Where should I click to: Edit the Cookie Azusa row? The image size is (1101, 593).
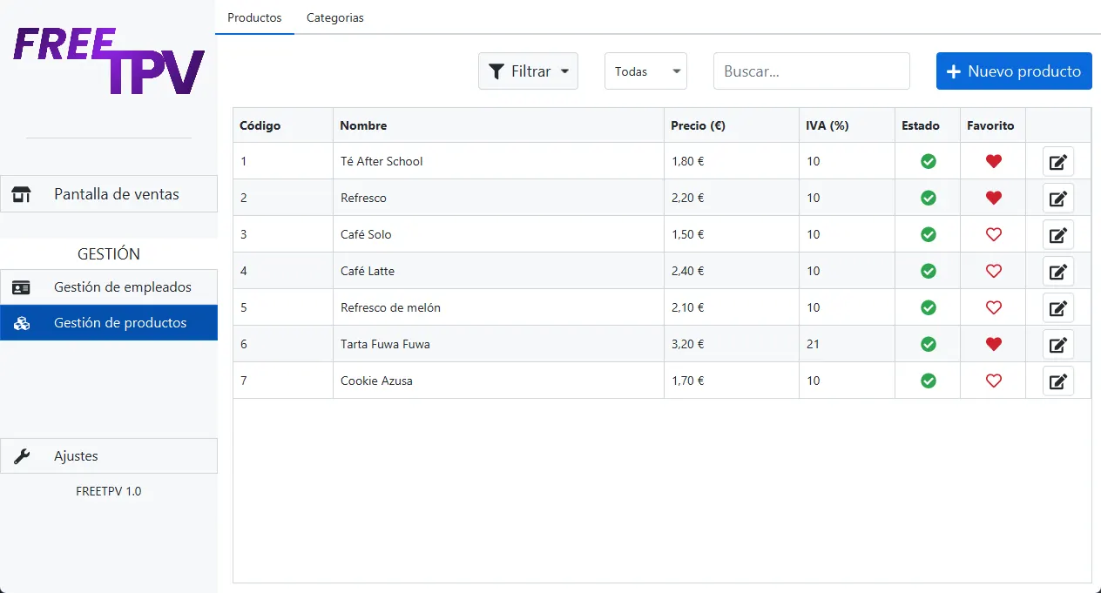[1058, 381]
